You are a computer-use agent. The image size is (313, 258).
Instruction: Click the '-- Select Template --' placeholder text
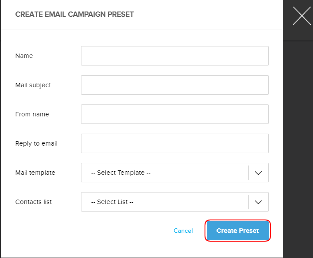pyautogui.click(x=120, y=173)
